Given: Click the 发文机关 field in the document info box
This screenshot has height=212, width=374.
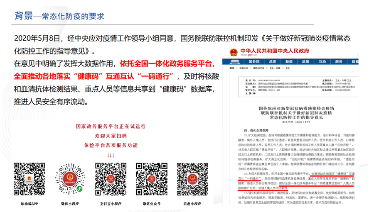Looking at the screenshot, I should click(x=277, y=84).
